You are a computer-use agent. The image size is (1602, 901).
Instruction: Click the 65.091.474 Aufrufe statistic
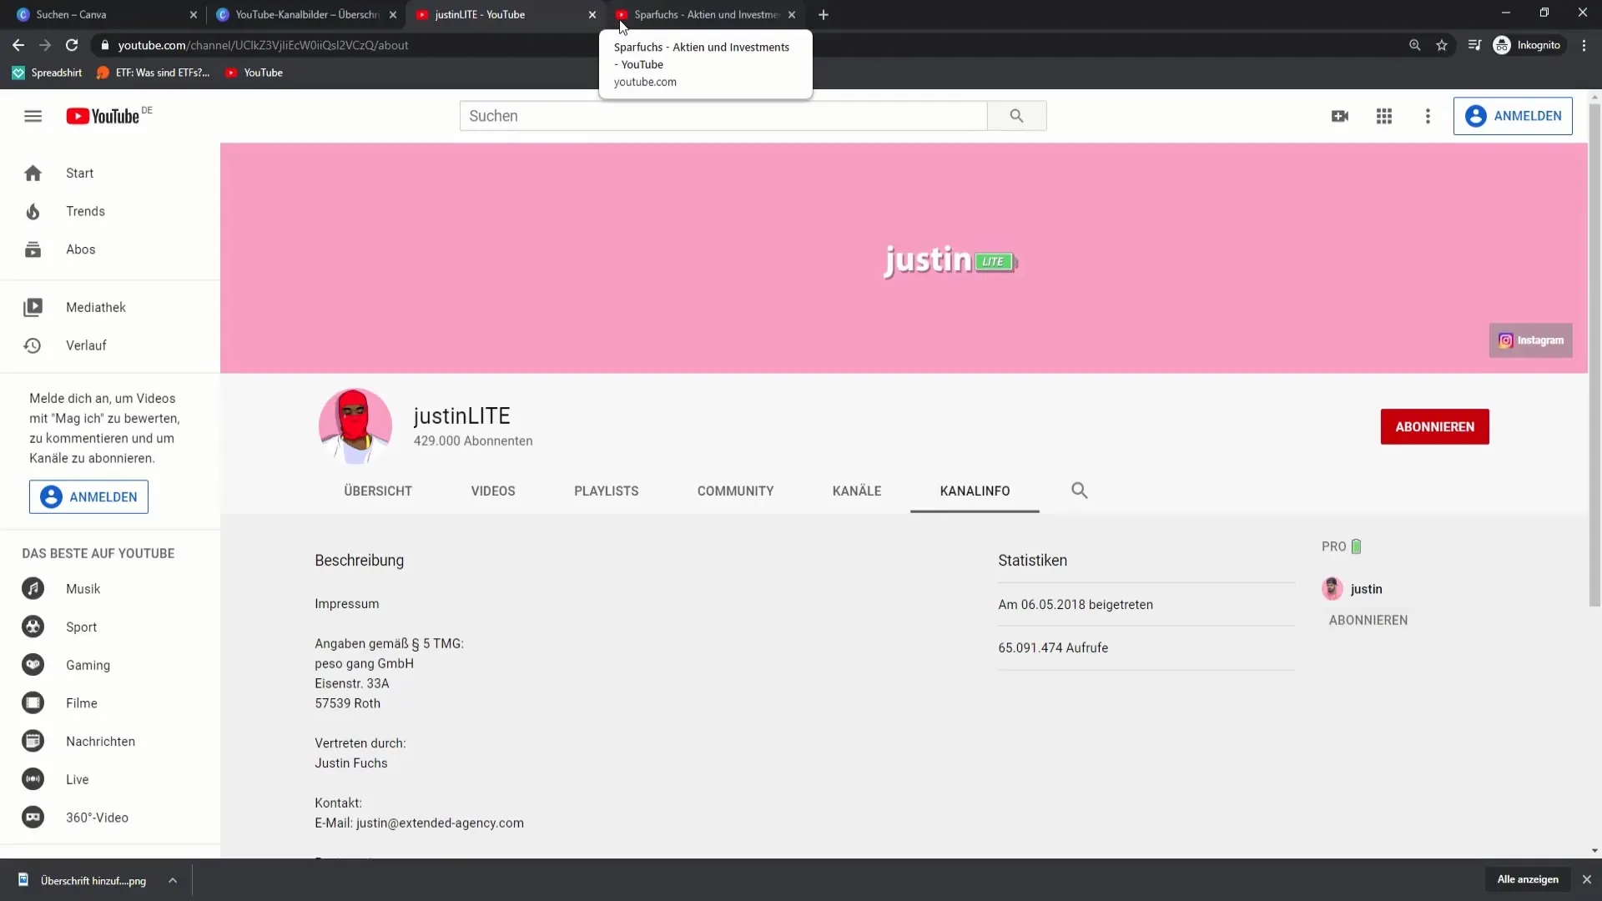pyautogui.click(x=1053, y=648)
